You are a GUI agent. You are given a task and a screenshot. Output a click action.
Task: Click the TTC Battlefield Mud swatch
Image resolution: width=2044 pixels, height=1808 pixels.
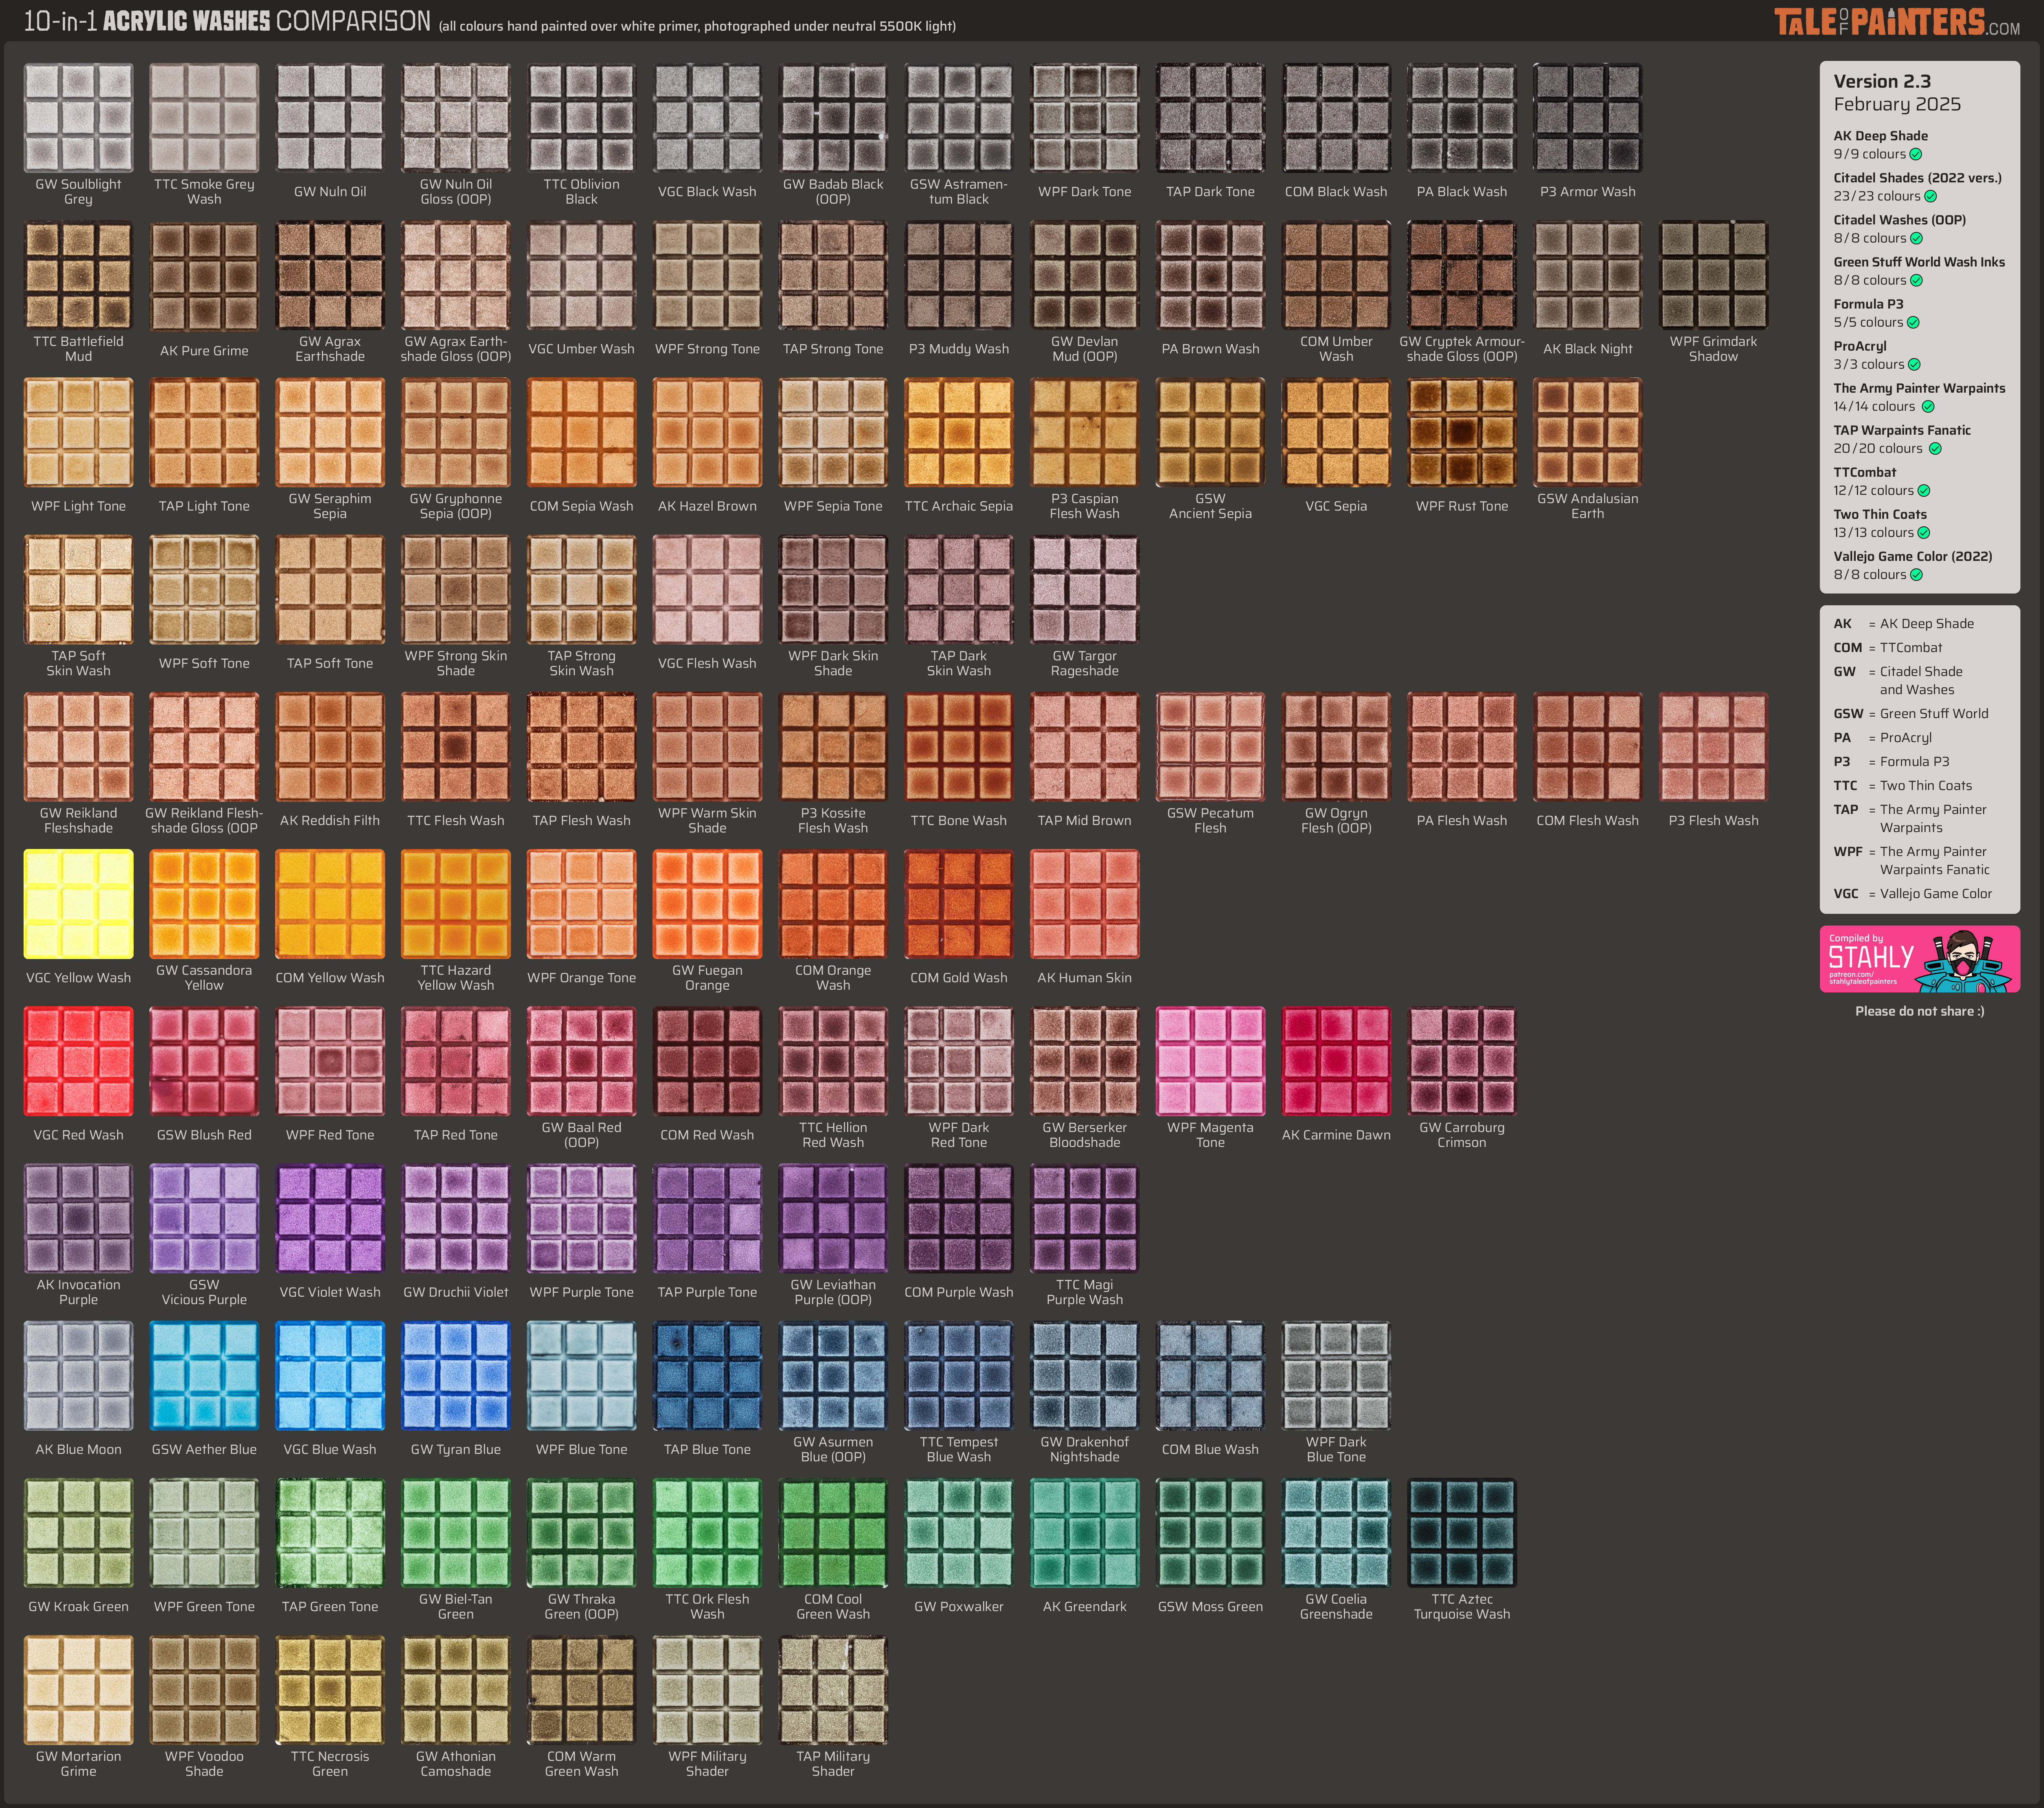(78, 275)
